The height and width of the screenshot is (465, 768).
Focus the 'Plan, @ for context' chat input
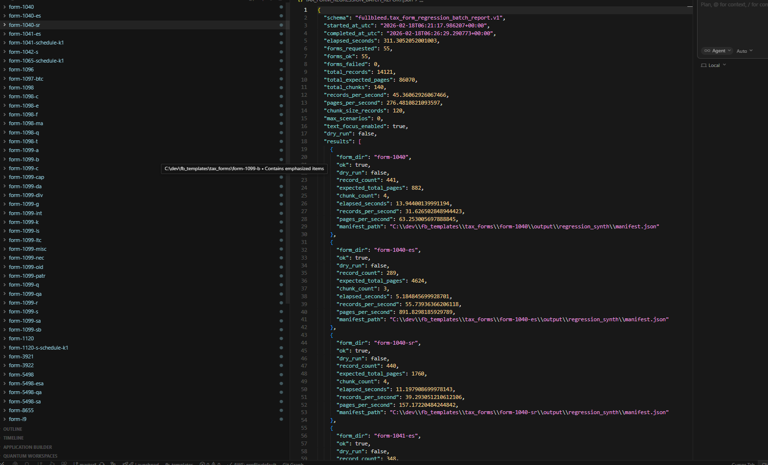click(x=734, y=4)
